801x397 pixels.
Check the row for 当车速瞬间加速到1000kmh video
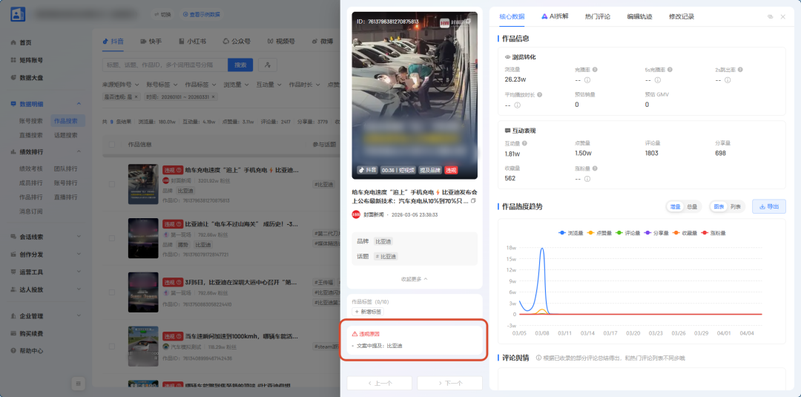(112, 347)
